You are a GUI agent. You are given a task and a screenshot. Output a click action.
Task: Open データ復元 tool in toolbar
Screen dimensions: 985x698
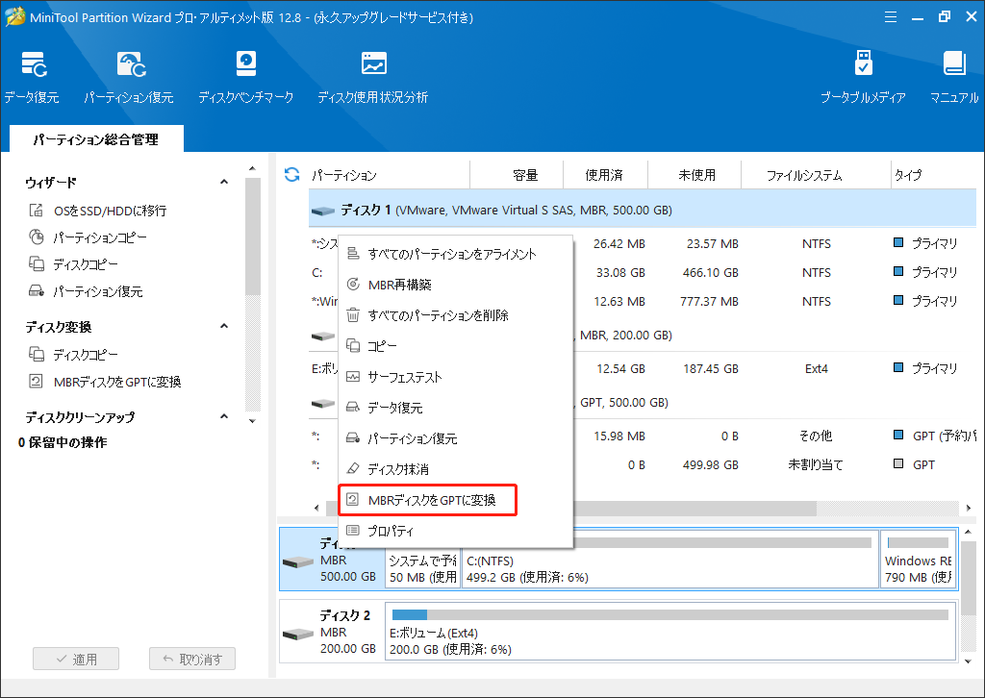point(31,77)
